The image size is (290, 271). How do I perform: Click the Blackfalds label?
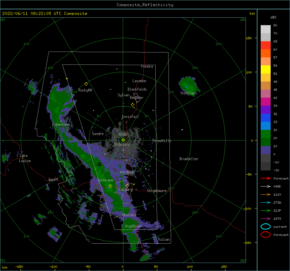coord(137,89)
